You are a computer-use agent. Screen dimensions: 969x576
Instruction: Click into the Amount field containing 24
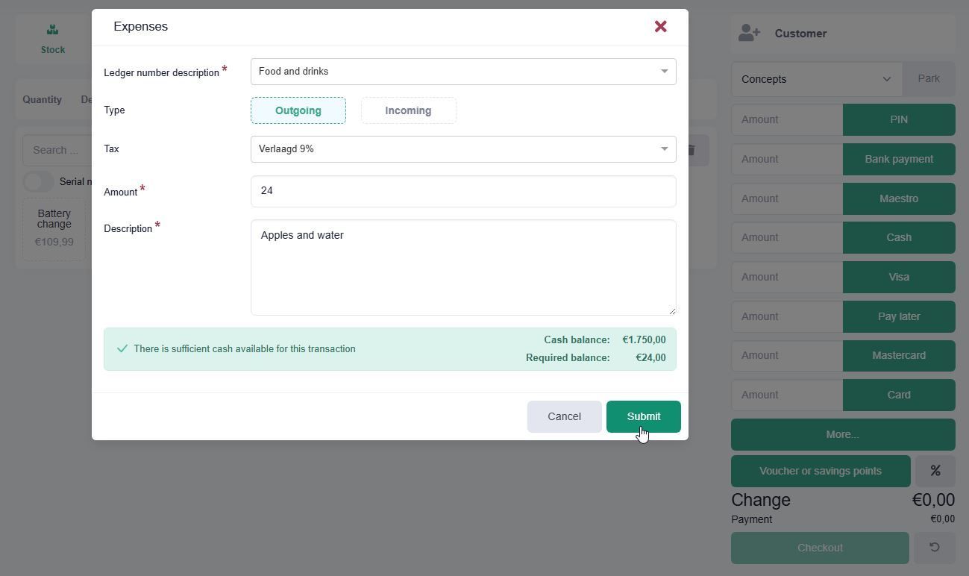(x=462, y=192)
